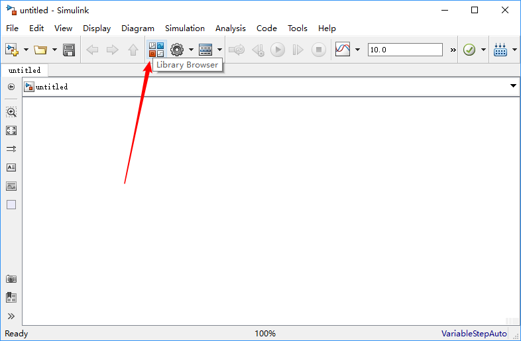Open the viewmarks icon in palette
The width and height of the screenshot is (521, 341).
click(11, 297)
